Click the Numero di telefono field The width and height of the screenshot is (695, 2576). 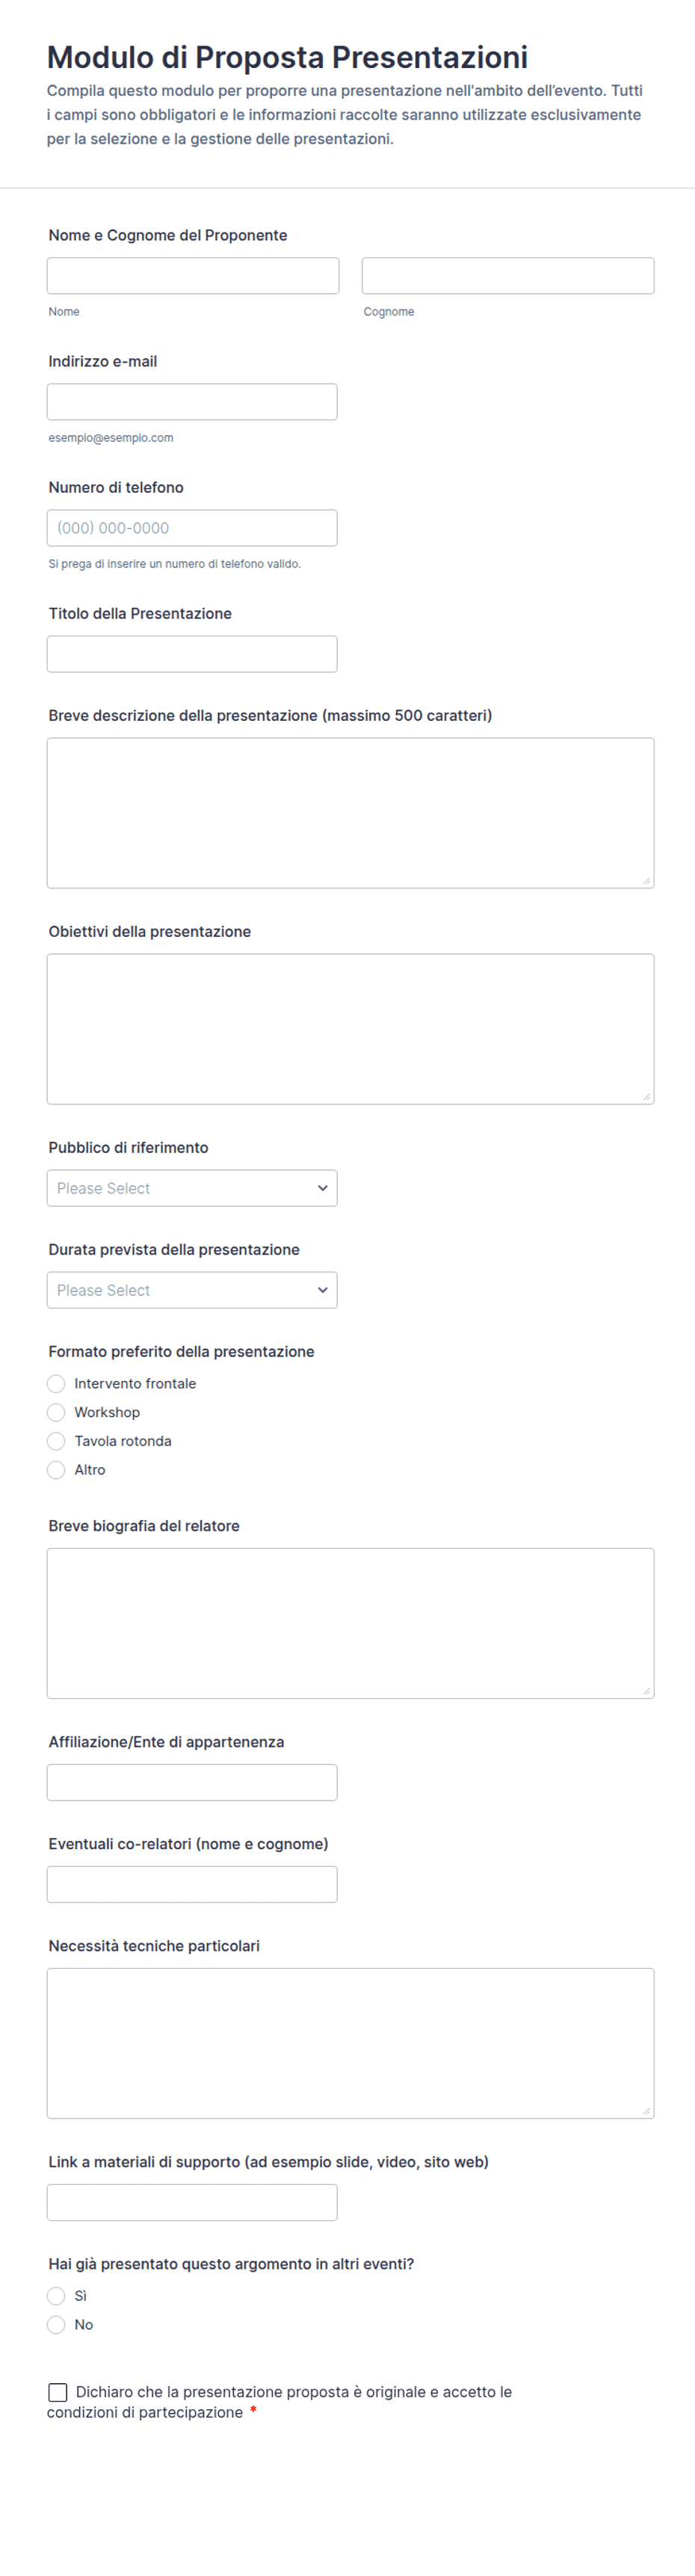click(x=192, y=528)
